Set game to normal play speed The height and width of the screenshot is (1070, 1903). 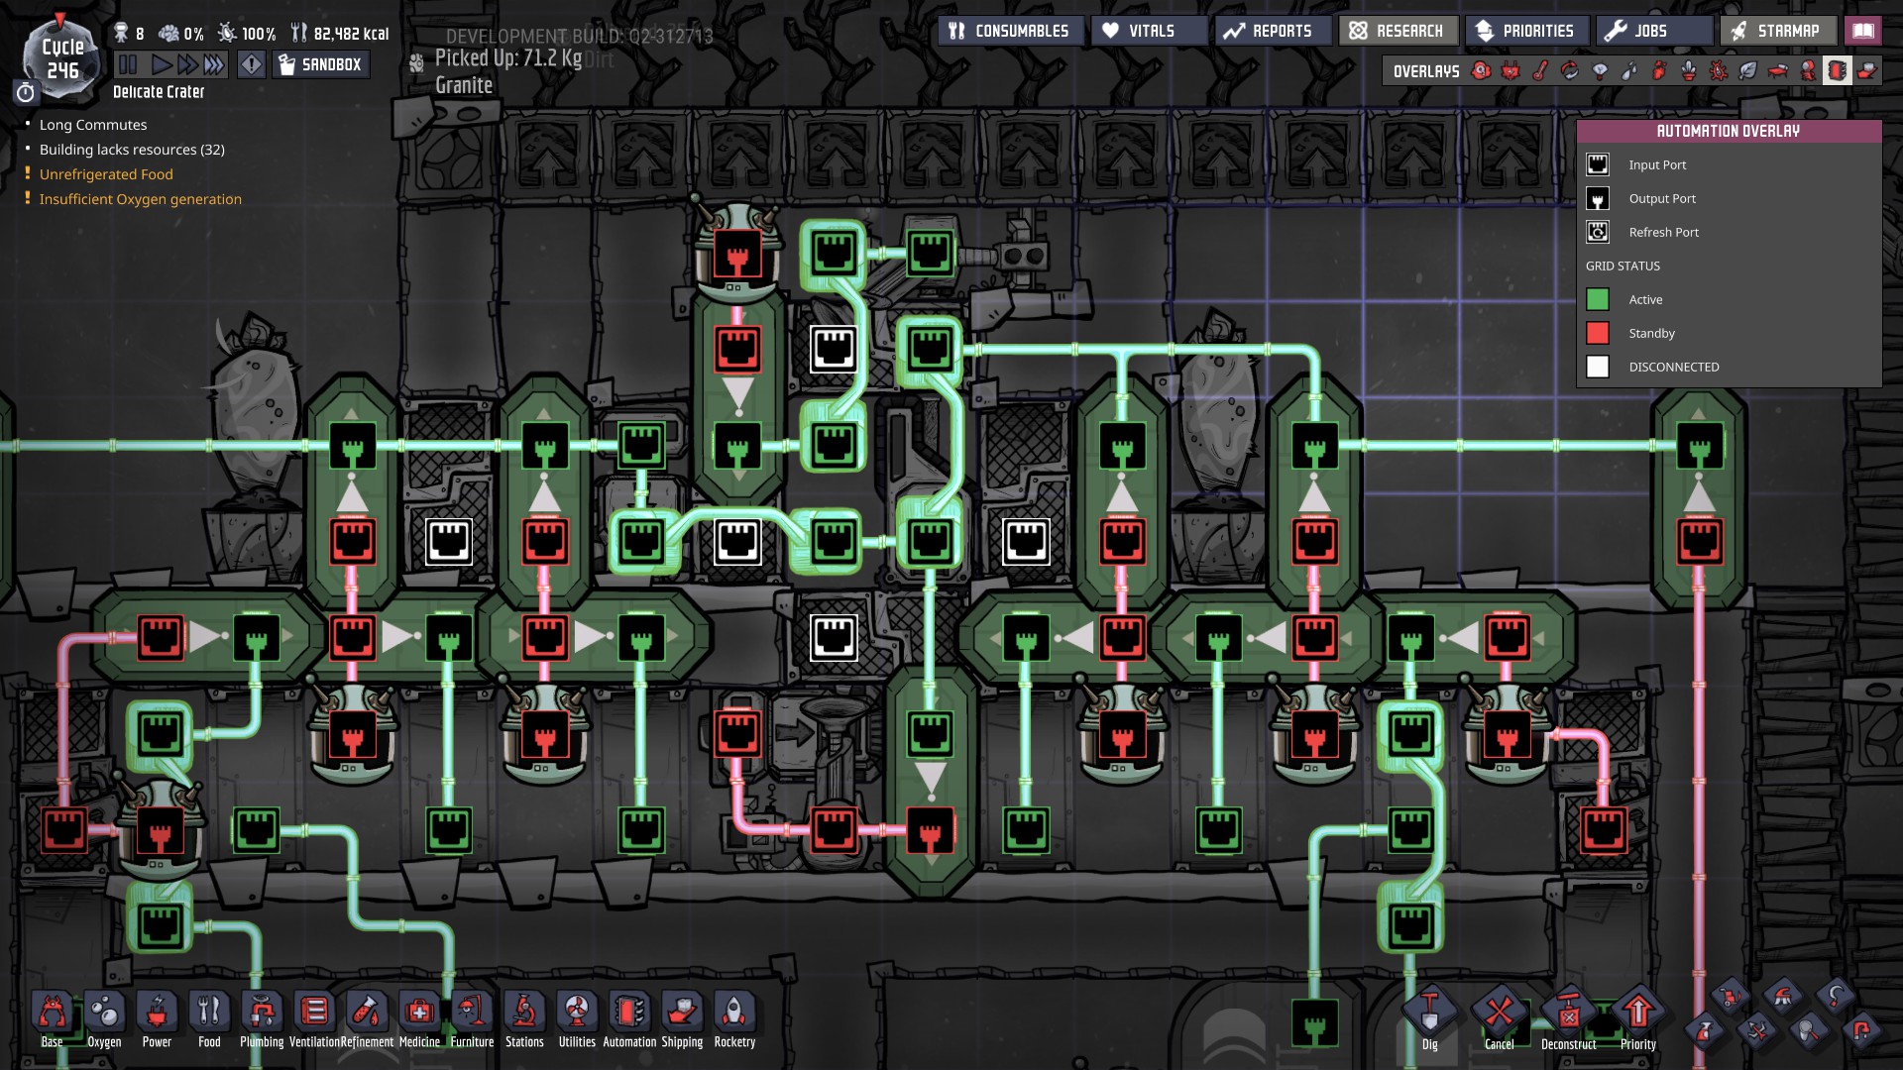coord(162,65)
